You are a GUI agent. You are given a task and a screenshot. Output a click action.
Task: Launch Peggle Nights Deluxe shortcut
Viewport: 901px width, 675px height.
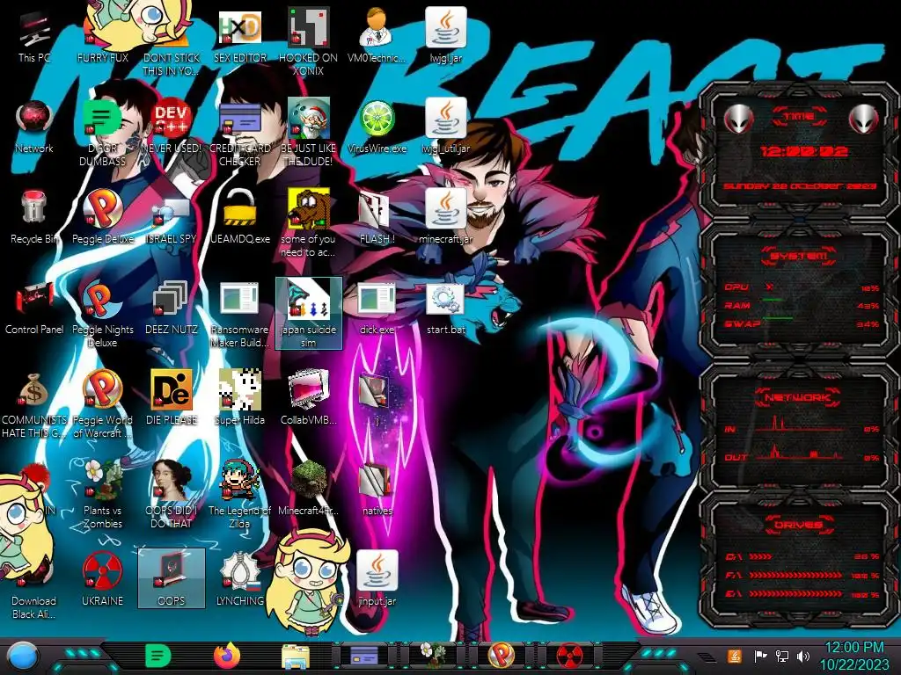click(x=102, y=314)
